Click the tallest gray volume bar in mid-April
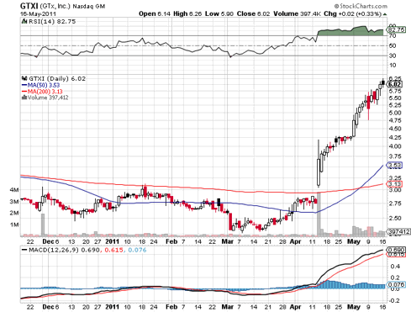Screen dimensions: 411x312 [319, 214]
